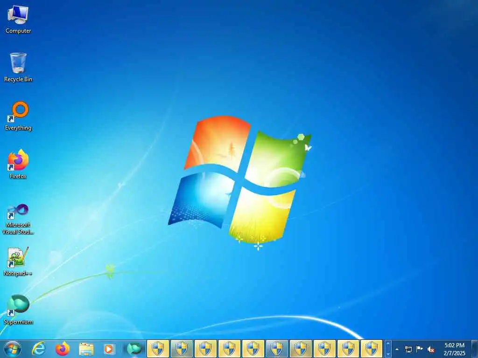Show hidden notification area icons
Screen dimensions: 478x358
coord(397,349)
